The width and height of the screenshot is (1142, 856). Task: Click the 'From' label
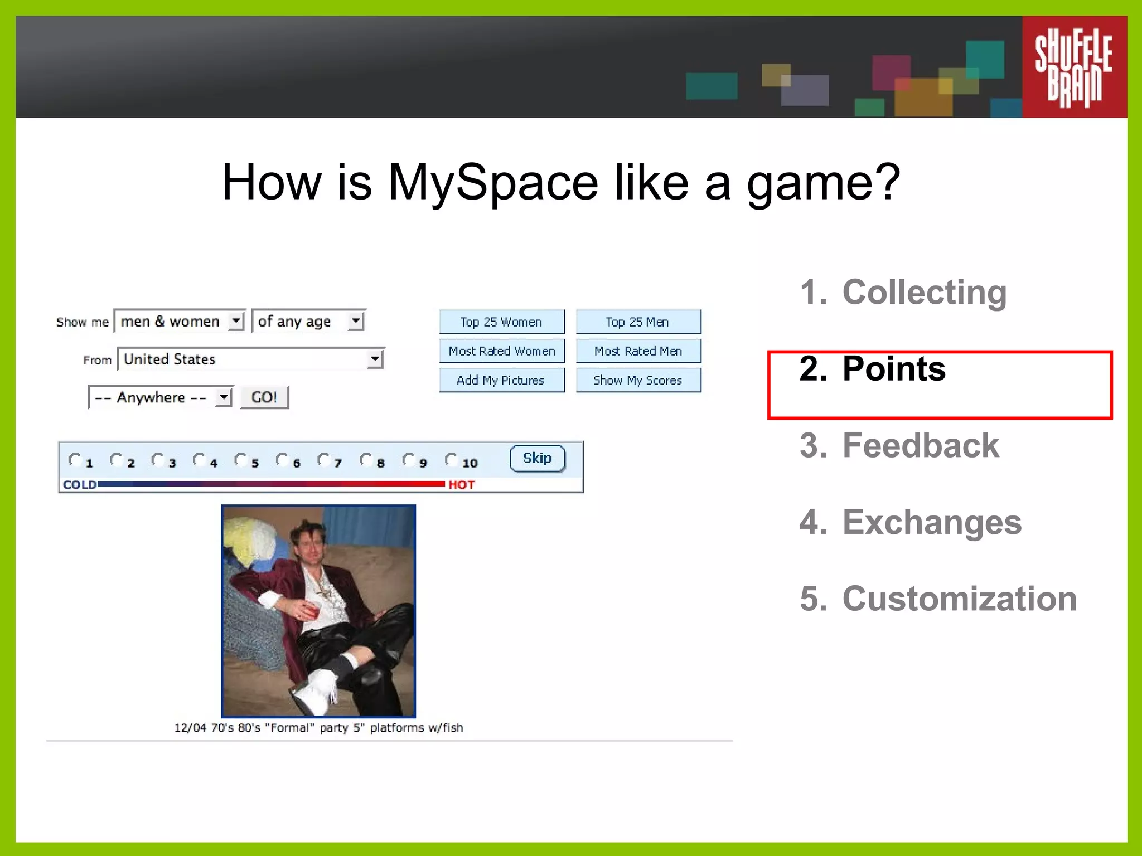click(98, 360)
